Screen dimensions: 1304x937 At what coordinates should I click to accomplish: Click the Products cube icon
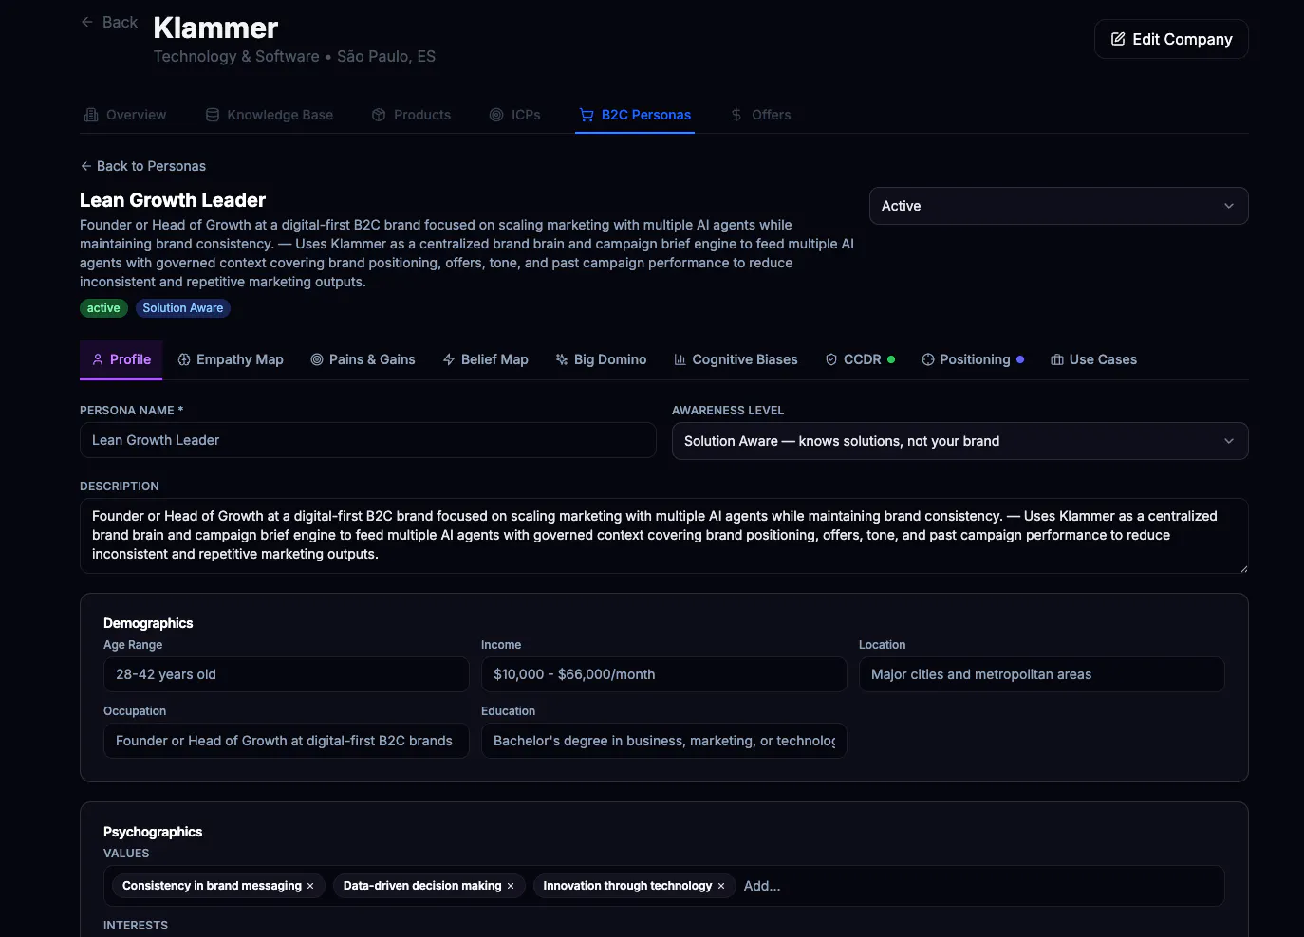click(x=379, y=115)
